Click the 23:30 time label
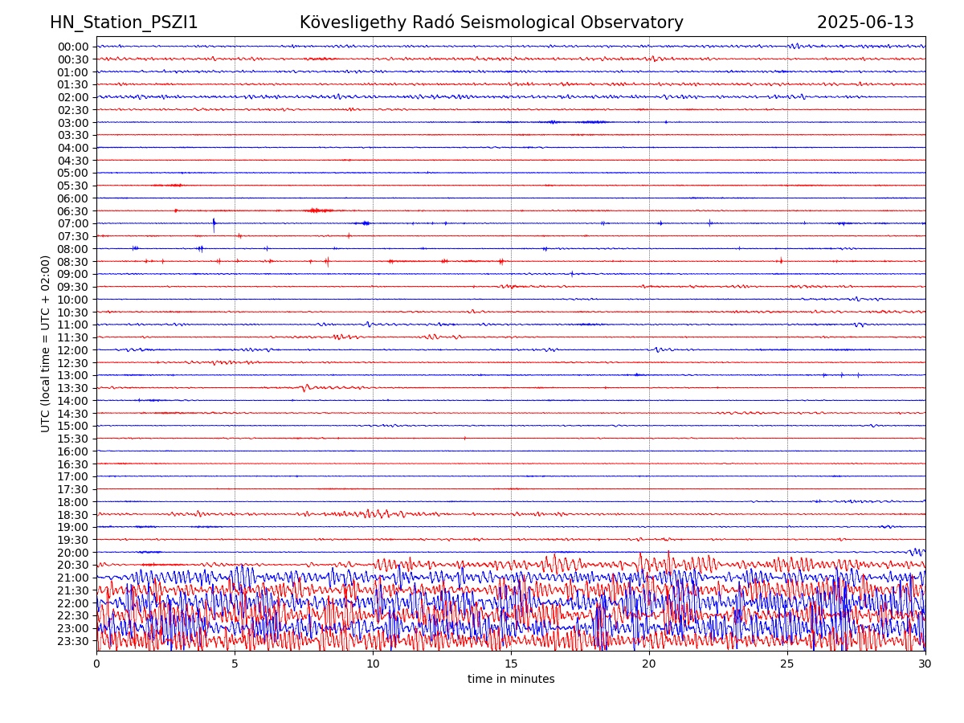The width and height of the screenshot is (964, 723). (72, 641)
